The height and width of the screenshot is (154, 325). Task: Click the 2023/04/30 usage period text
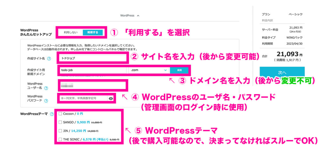(295, 44)
